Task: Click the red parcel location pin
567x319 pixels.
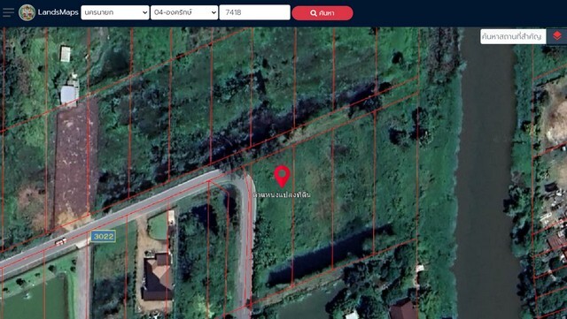Action: [282, 177]
